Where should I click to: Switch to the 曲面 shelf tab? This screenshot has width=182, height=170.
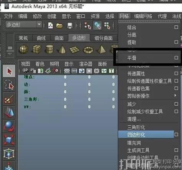pos(59,38)
